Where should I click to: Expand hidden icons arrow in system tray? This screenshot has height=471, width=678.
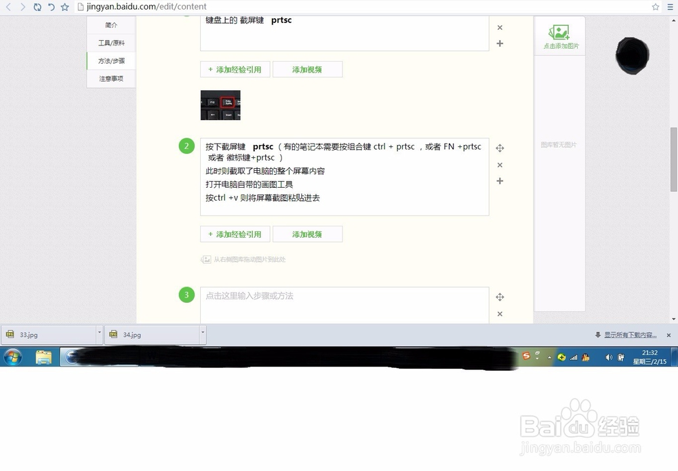click(549, 357)
